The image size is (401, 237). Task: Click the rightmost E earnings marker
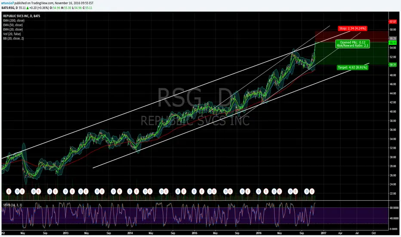[312, 191]
